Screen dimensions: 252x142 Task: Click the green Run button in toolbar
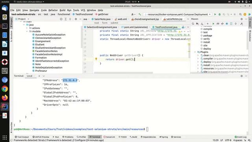coord(215,14)
